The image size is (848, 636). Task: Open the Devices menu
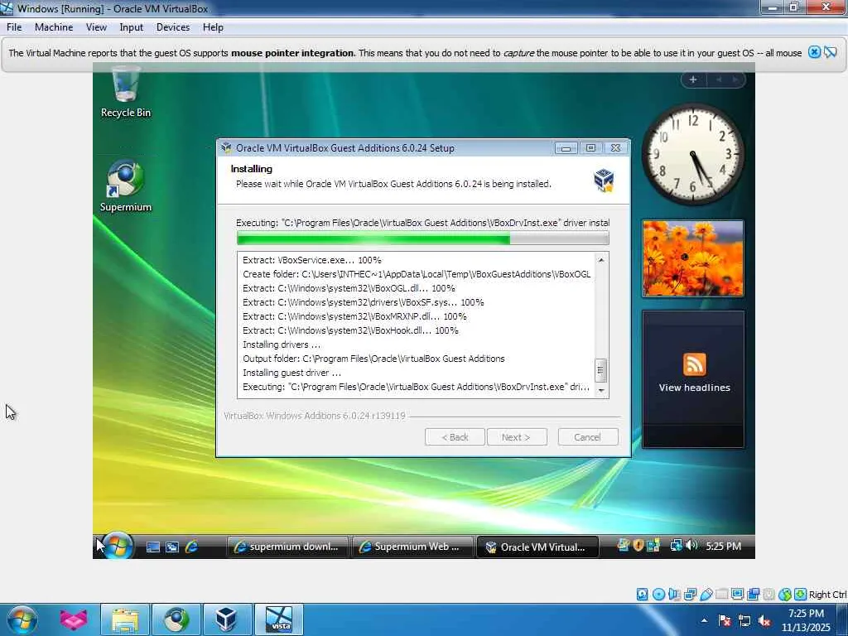173,27
